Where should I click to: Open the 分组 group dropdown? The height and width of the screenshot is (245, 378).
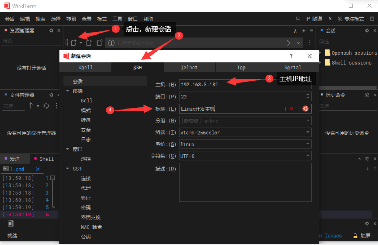tap(308, 121)
